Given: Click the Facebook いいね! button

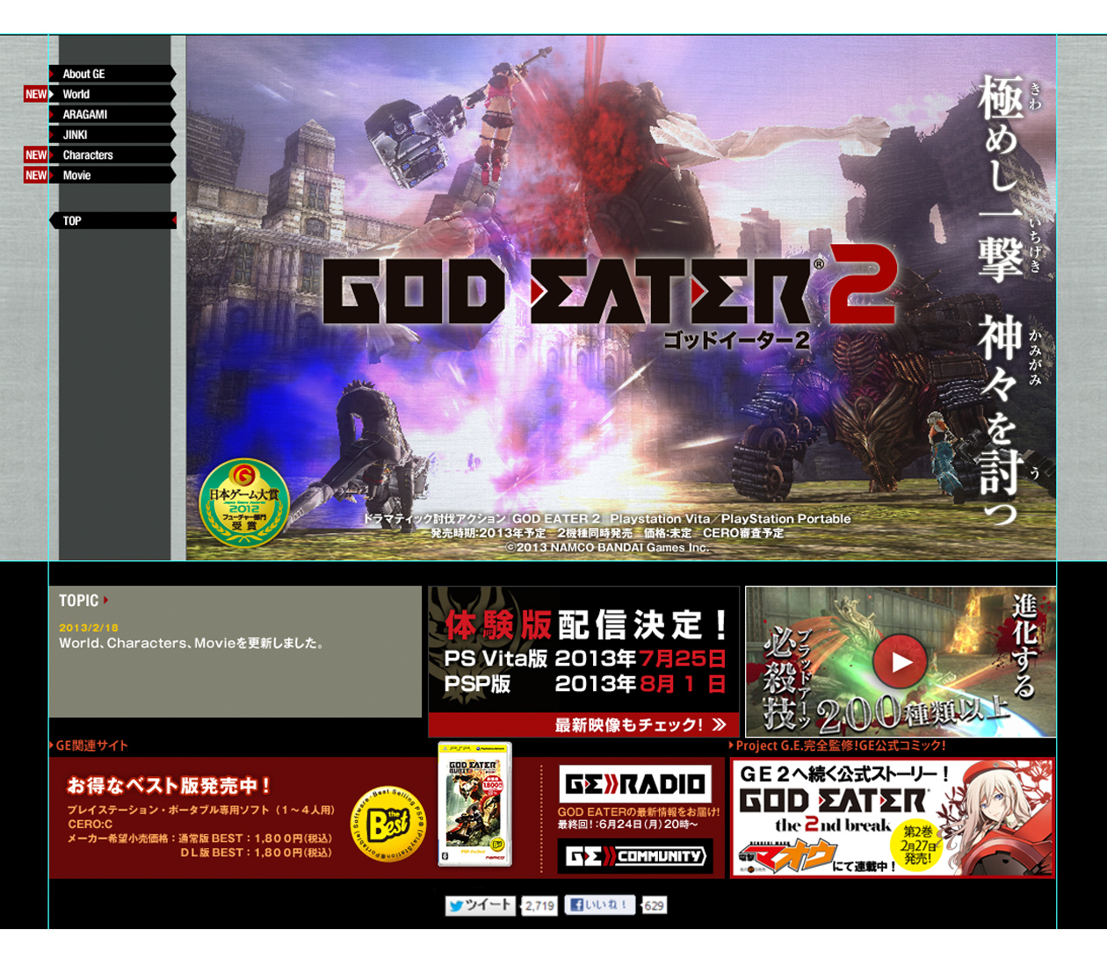Looking at the screenshot, I should [600, 905].
